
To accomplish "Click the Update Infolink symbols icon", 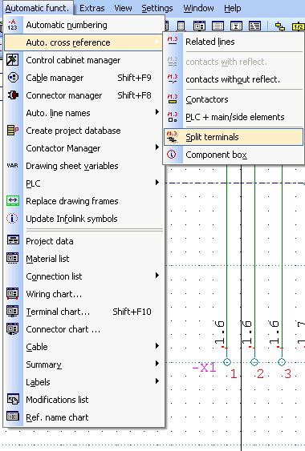I will pos(12,219).
